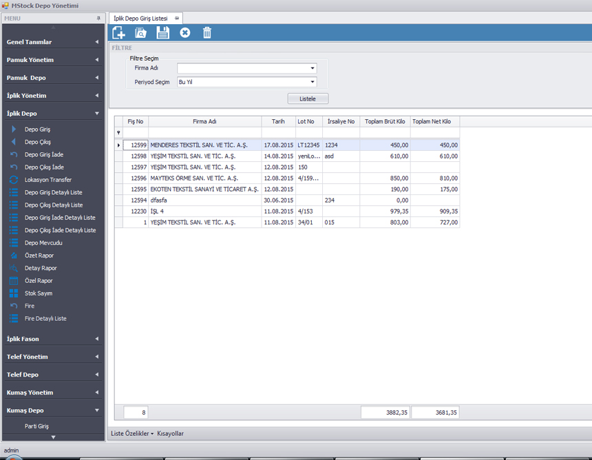This screenshot has height=460, width=592.
Task: Click the search document toolbar icon
Action: [140, 32]
